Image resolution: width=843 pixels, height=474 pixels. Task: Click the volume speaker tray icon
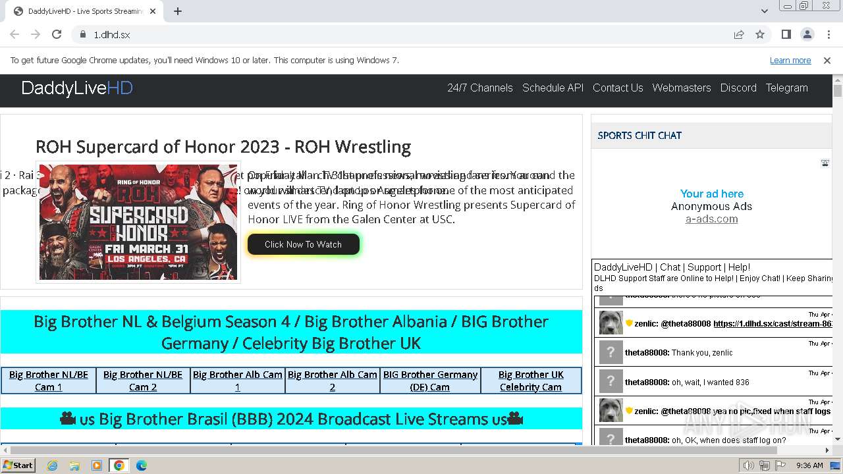749,465
